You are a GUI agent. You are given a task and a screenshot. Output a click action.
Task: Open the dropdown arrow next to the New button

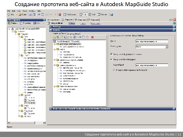17,14
